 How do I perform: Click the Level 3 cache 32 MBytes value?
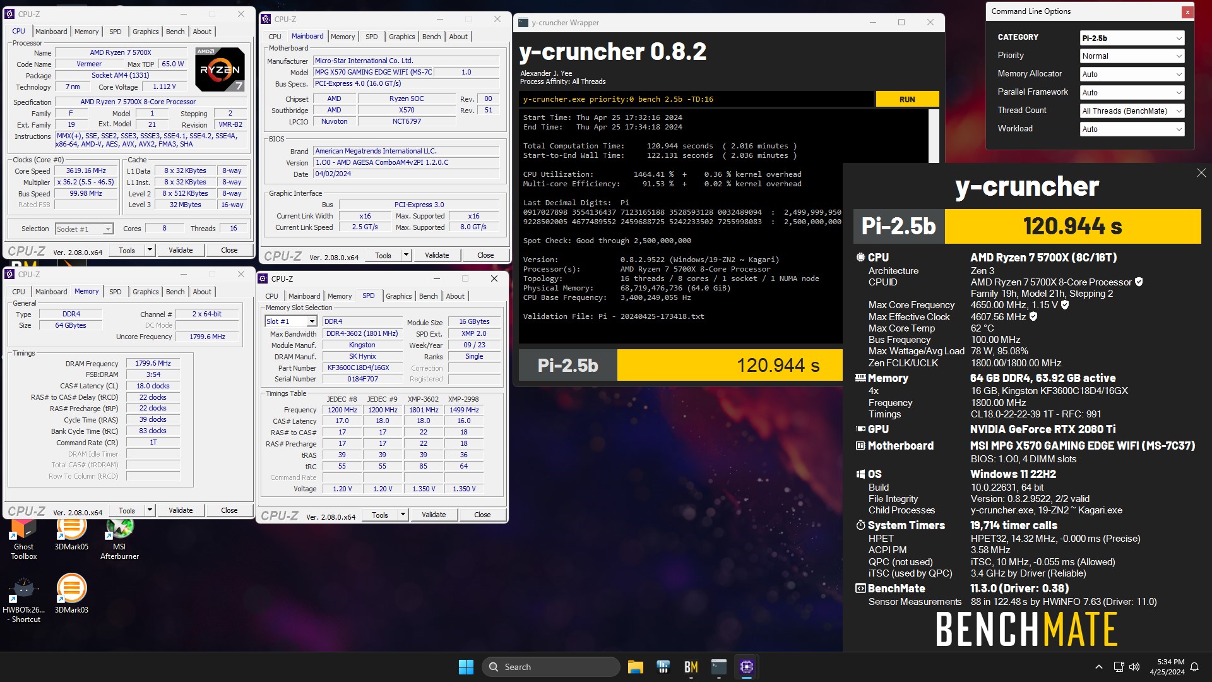pyautogui.click(x=185, y=205)
